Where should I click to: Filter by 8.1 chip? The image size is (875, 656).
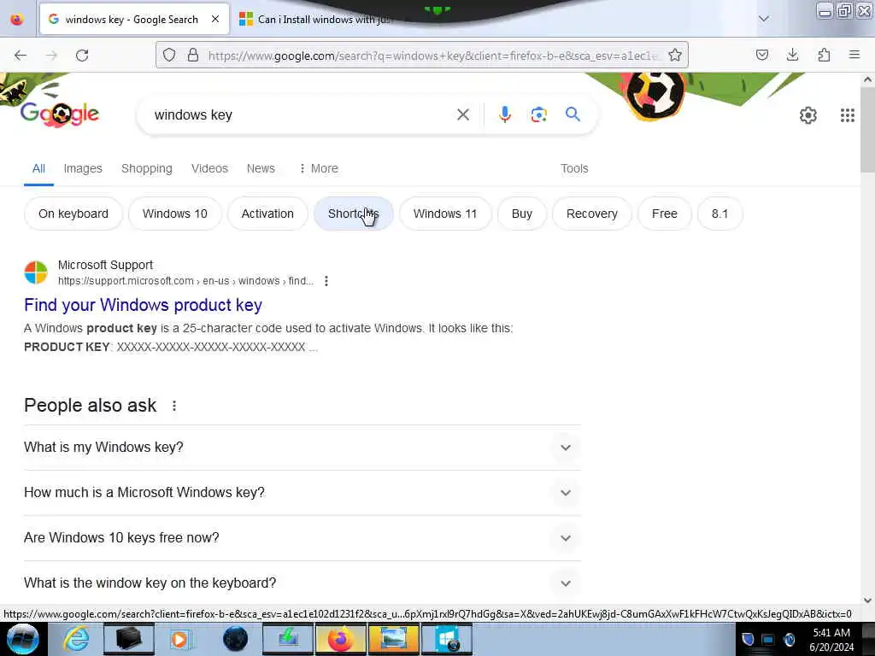pyautogui.click(x=719, y=214)
